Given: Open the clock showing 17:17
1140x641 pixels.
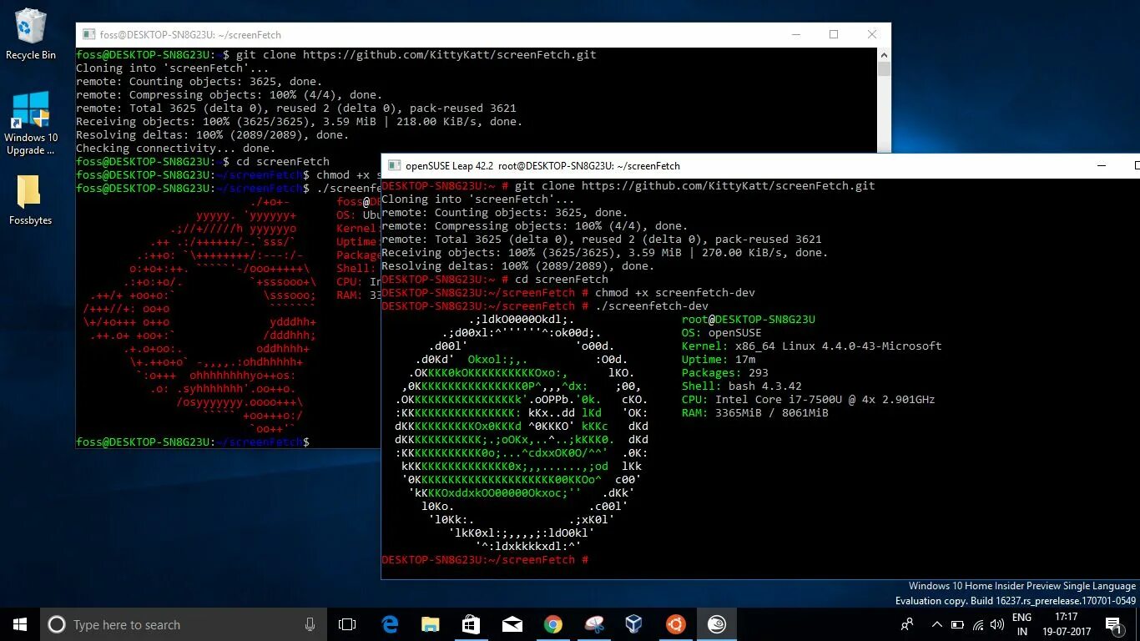Looking at the screenshot, I should (x=1067, y=624).
